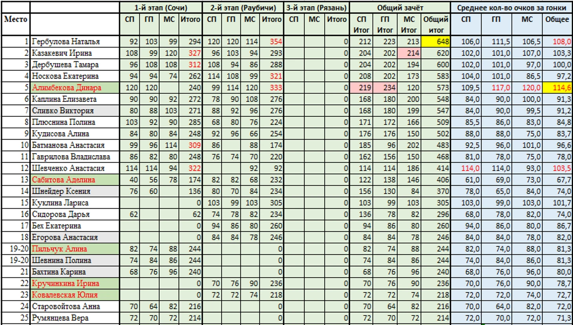Select the red name Сабитова Аделина
Screen dimensions: 573x325
coord(75,180)
